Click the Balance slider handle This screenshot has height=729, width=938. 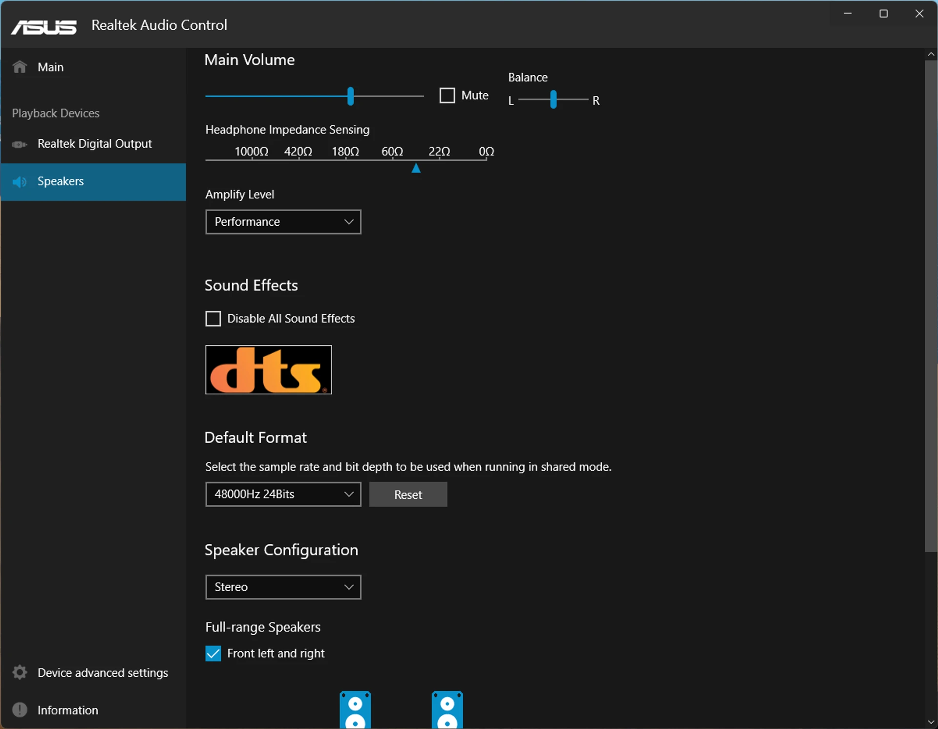coord(553,100)
